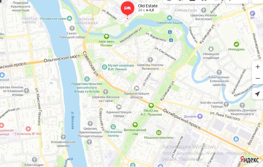This screenshot has width=263, height=167.
Task: Zoom in with the plus button
Action: (258, 67)
